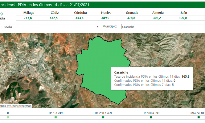
Task: Select the Cádiz province header
Action: pos(55,13)
